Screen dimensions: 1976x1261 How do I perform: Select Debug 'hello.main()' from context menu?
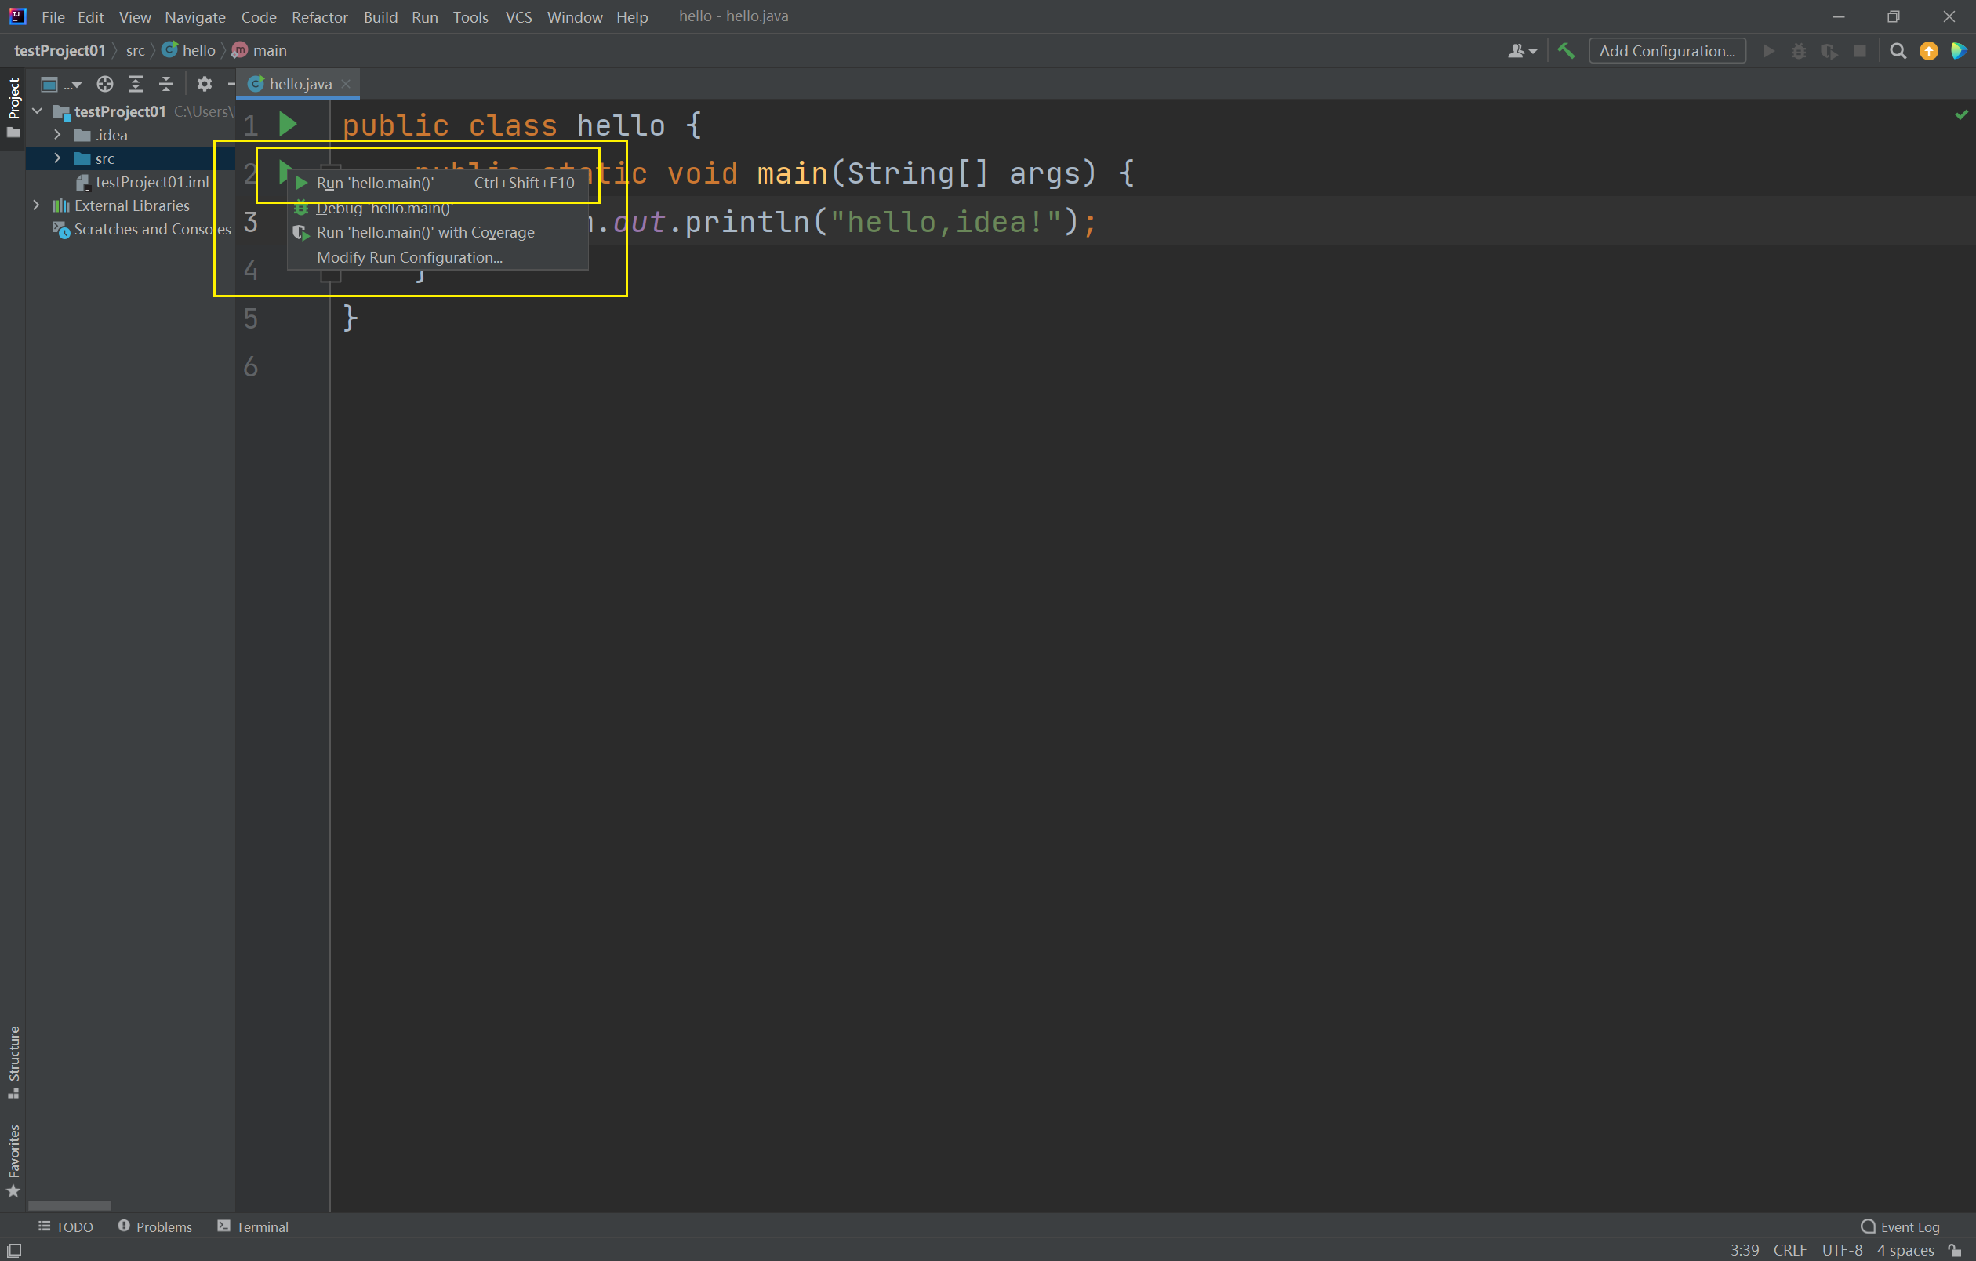384,209
